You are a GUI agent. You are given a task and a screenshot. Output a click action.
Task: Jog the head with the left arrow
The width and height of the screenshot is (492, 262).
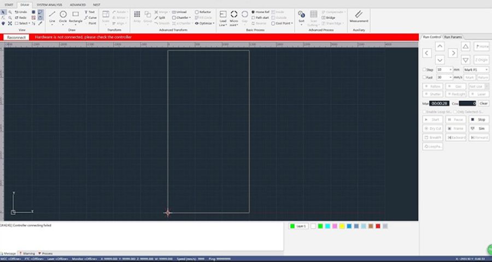[427, 53]
